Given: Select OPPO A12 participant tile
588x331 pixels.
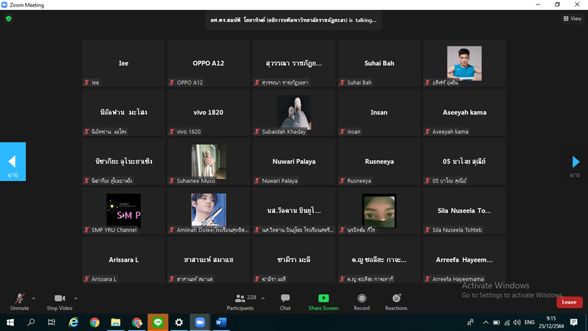Looking at the screenshot, I should (x=208, y=63).
